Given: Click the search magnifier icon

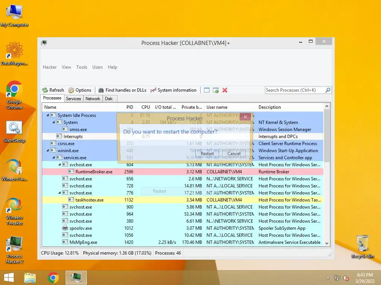Looking at the screenshot, I should coord(328,90).
